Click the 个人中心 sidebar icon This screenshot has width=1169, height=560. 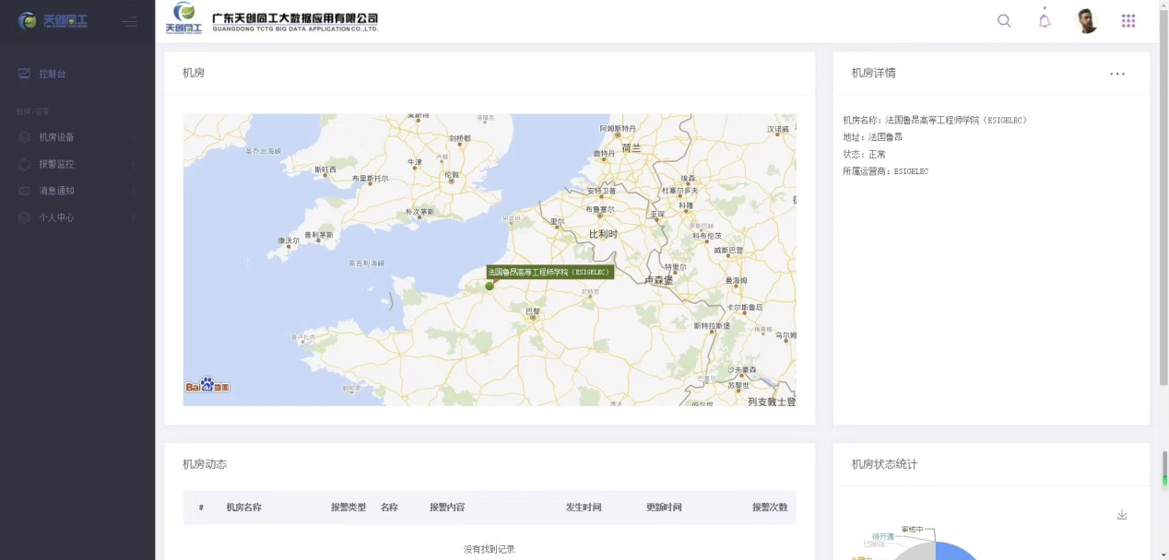click(25, 217)
